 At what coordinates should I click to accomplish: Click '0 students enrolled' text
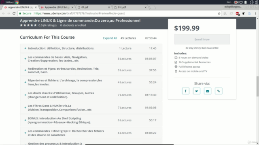(73, 25)
